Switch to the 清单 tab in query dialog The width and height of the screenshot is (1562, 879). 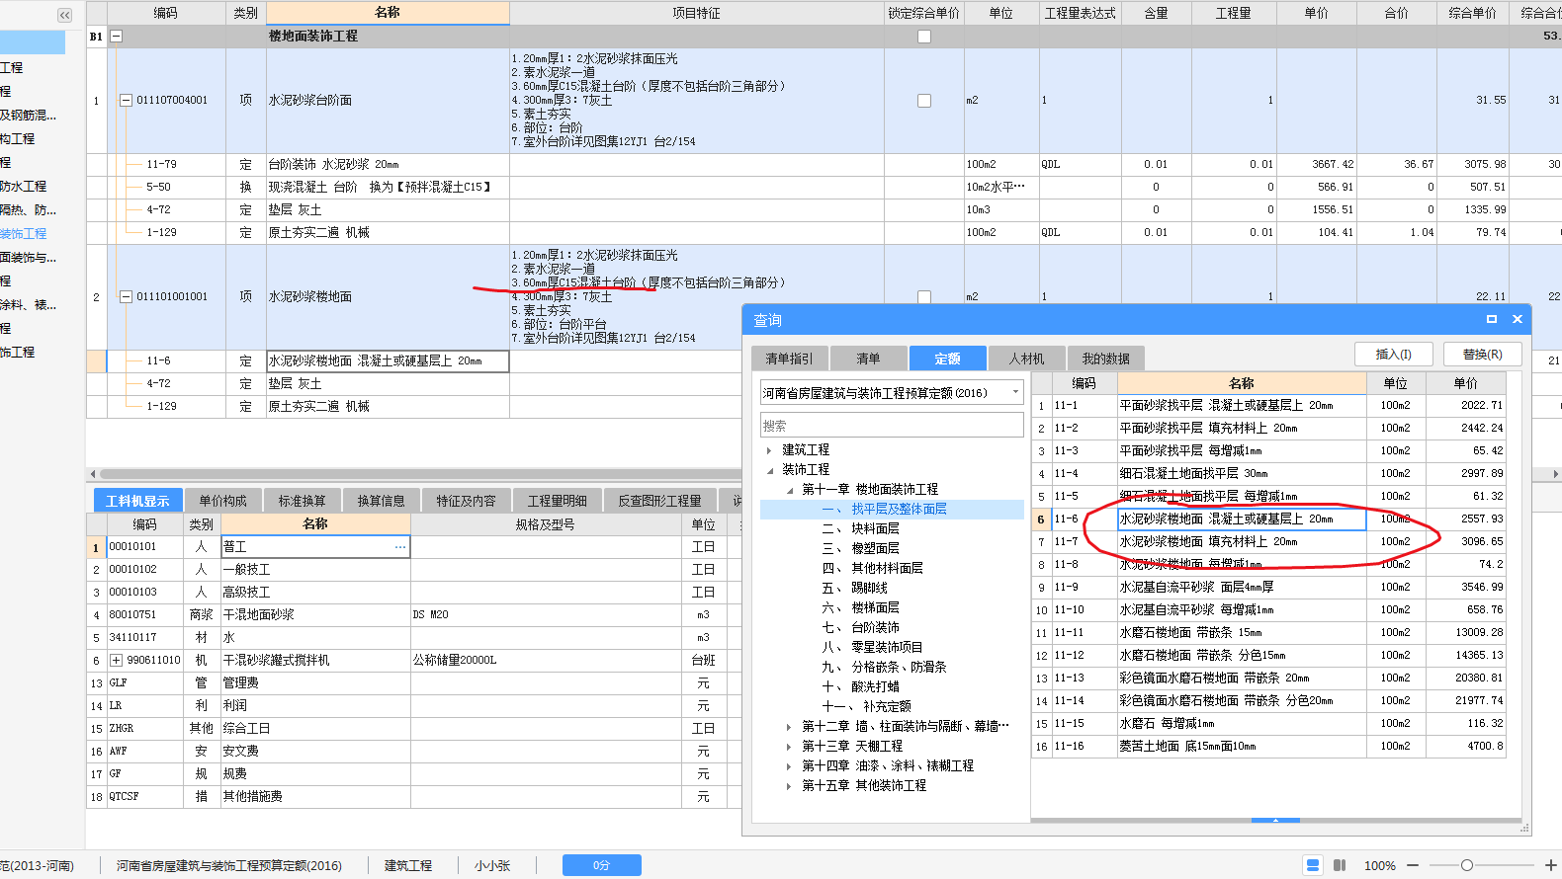[868, 359]
